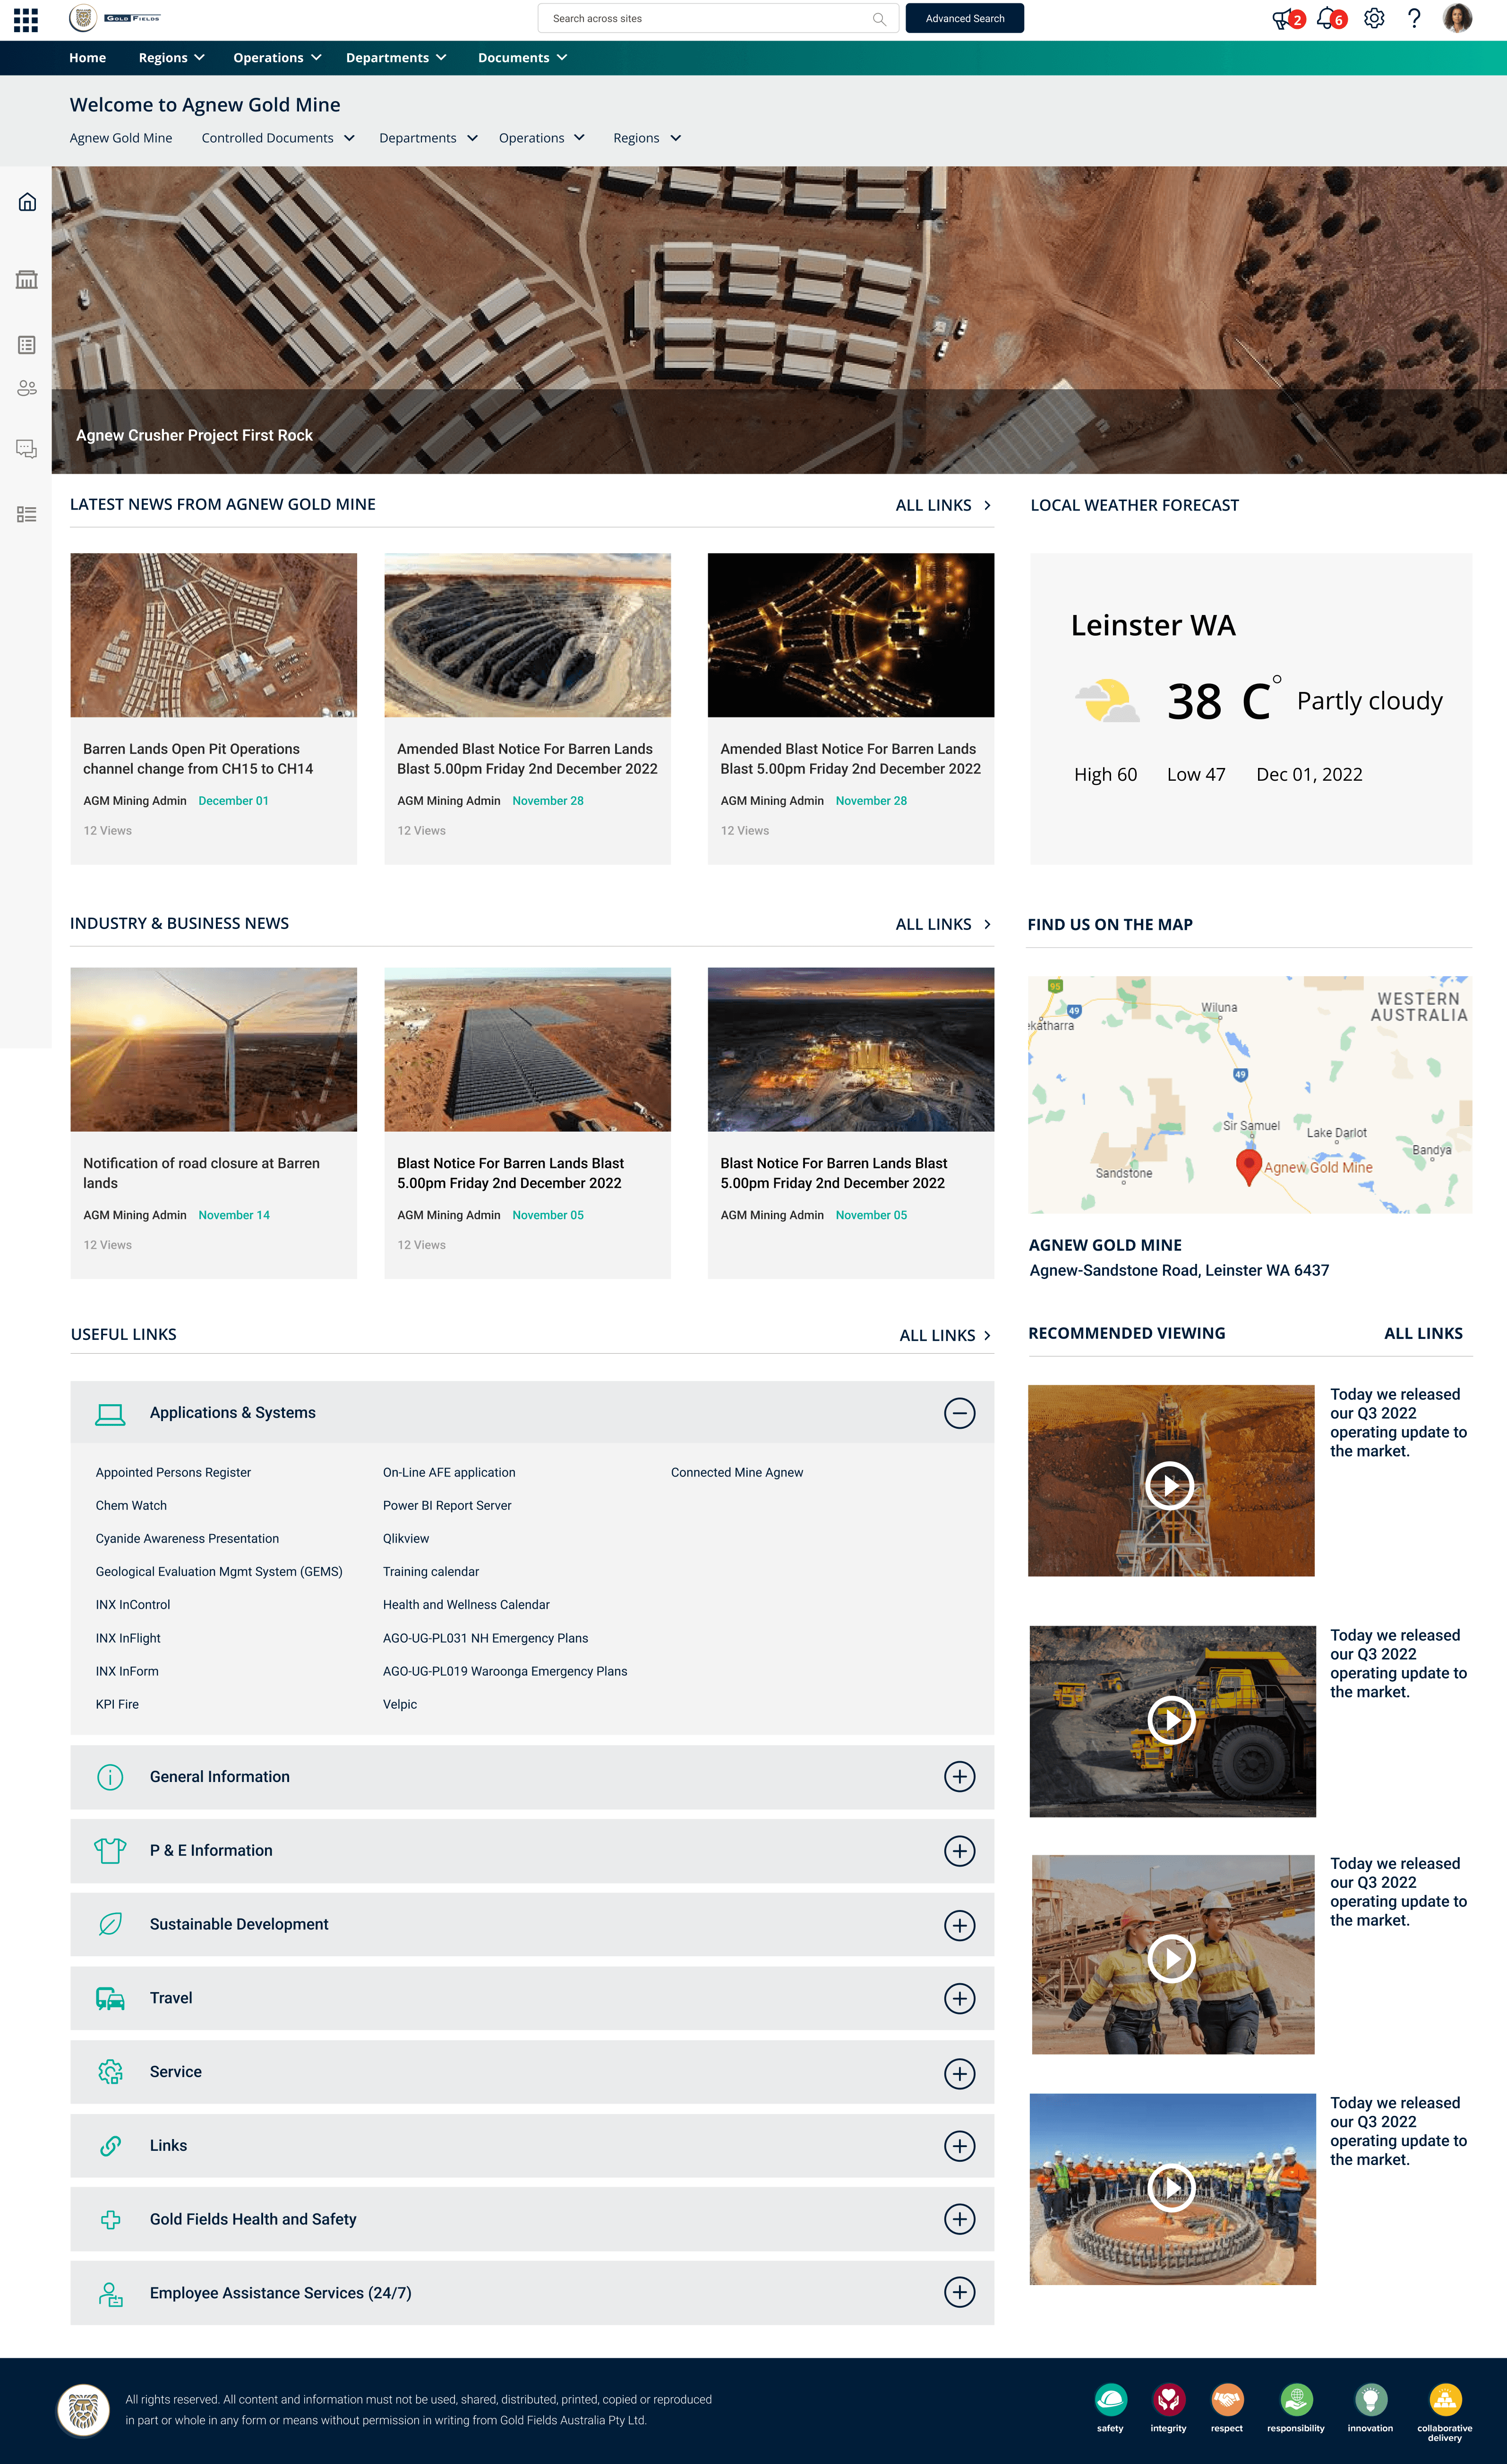Click Home in the top navigation bar
The width and height of the screenshot is (1507, 2464).
[x=87, y=58]
